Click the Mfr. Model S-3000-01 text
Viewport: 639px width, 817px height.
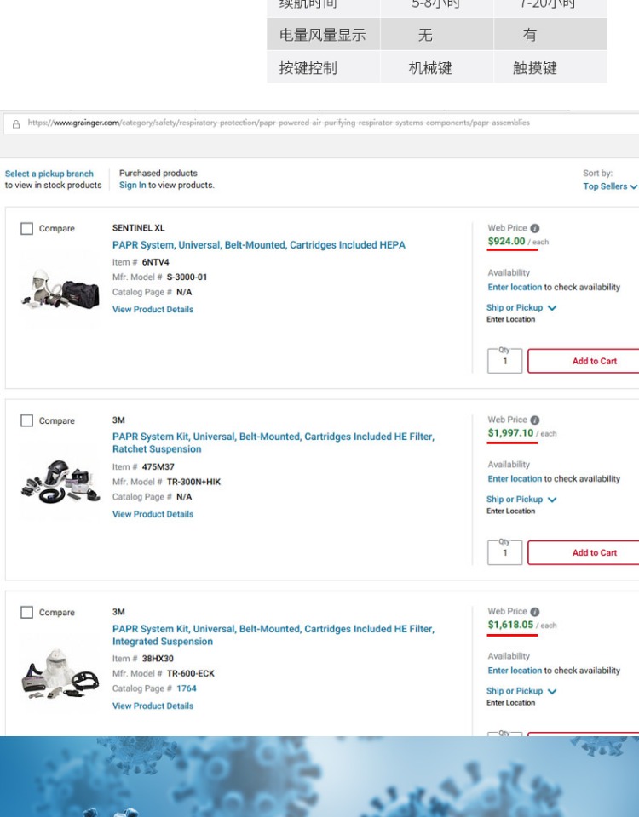tap(187, 277)
